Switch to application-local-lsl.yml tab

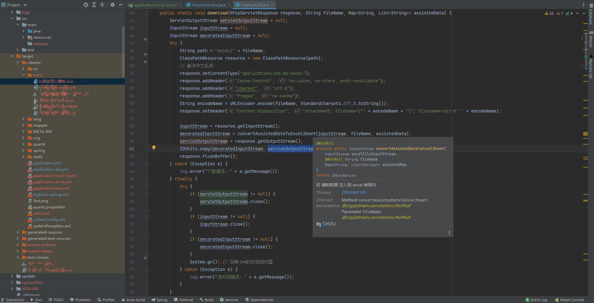155,5
